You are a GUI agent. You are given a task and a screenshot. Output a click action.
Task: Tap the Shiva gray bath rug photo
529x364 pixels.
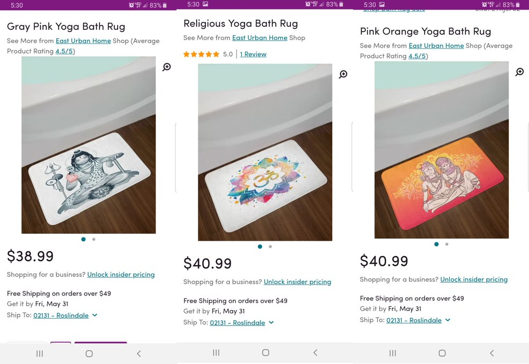88,145
